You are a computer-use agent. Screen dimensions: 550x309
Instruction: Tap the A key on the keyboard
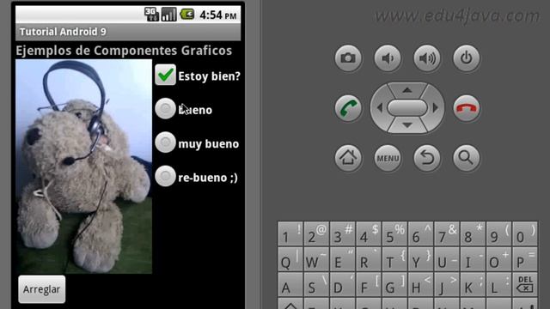coord(290,285)
